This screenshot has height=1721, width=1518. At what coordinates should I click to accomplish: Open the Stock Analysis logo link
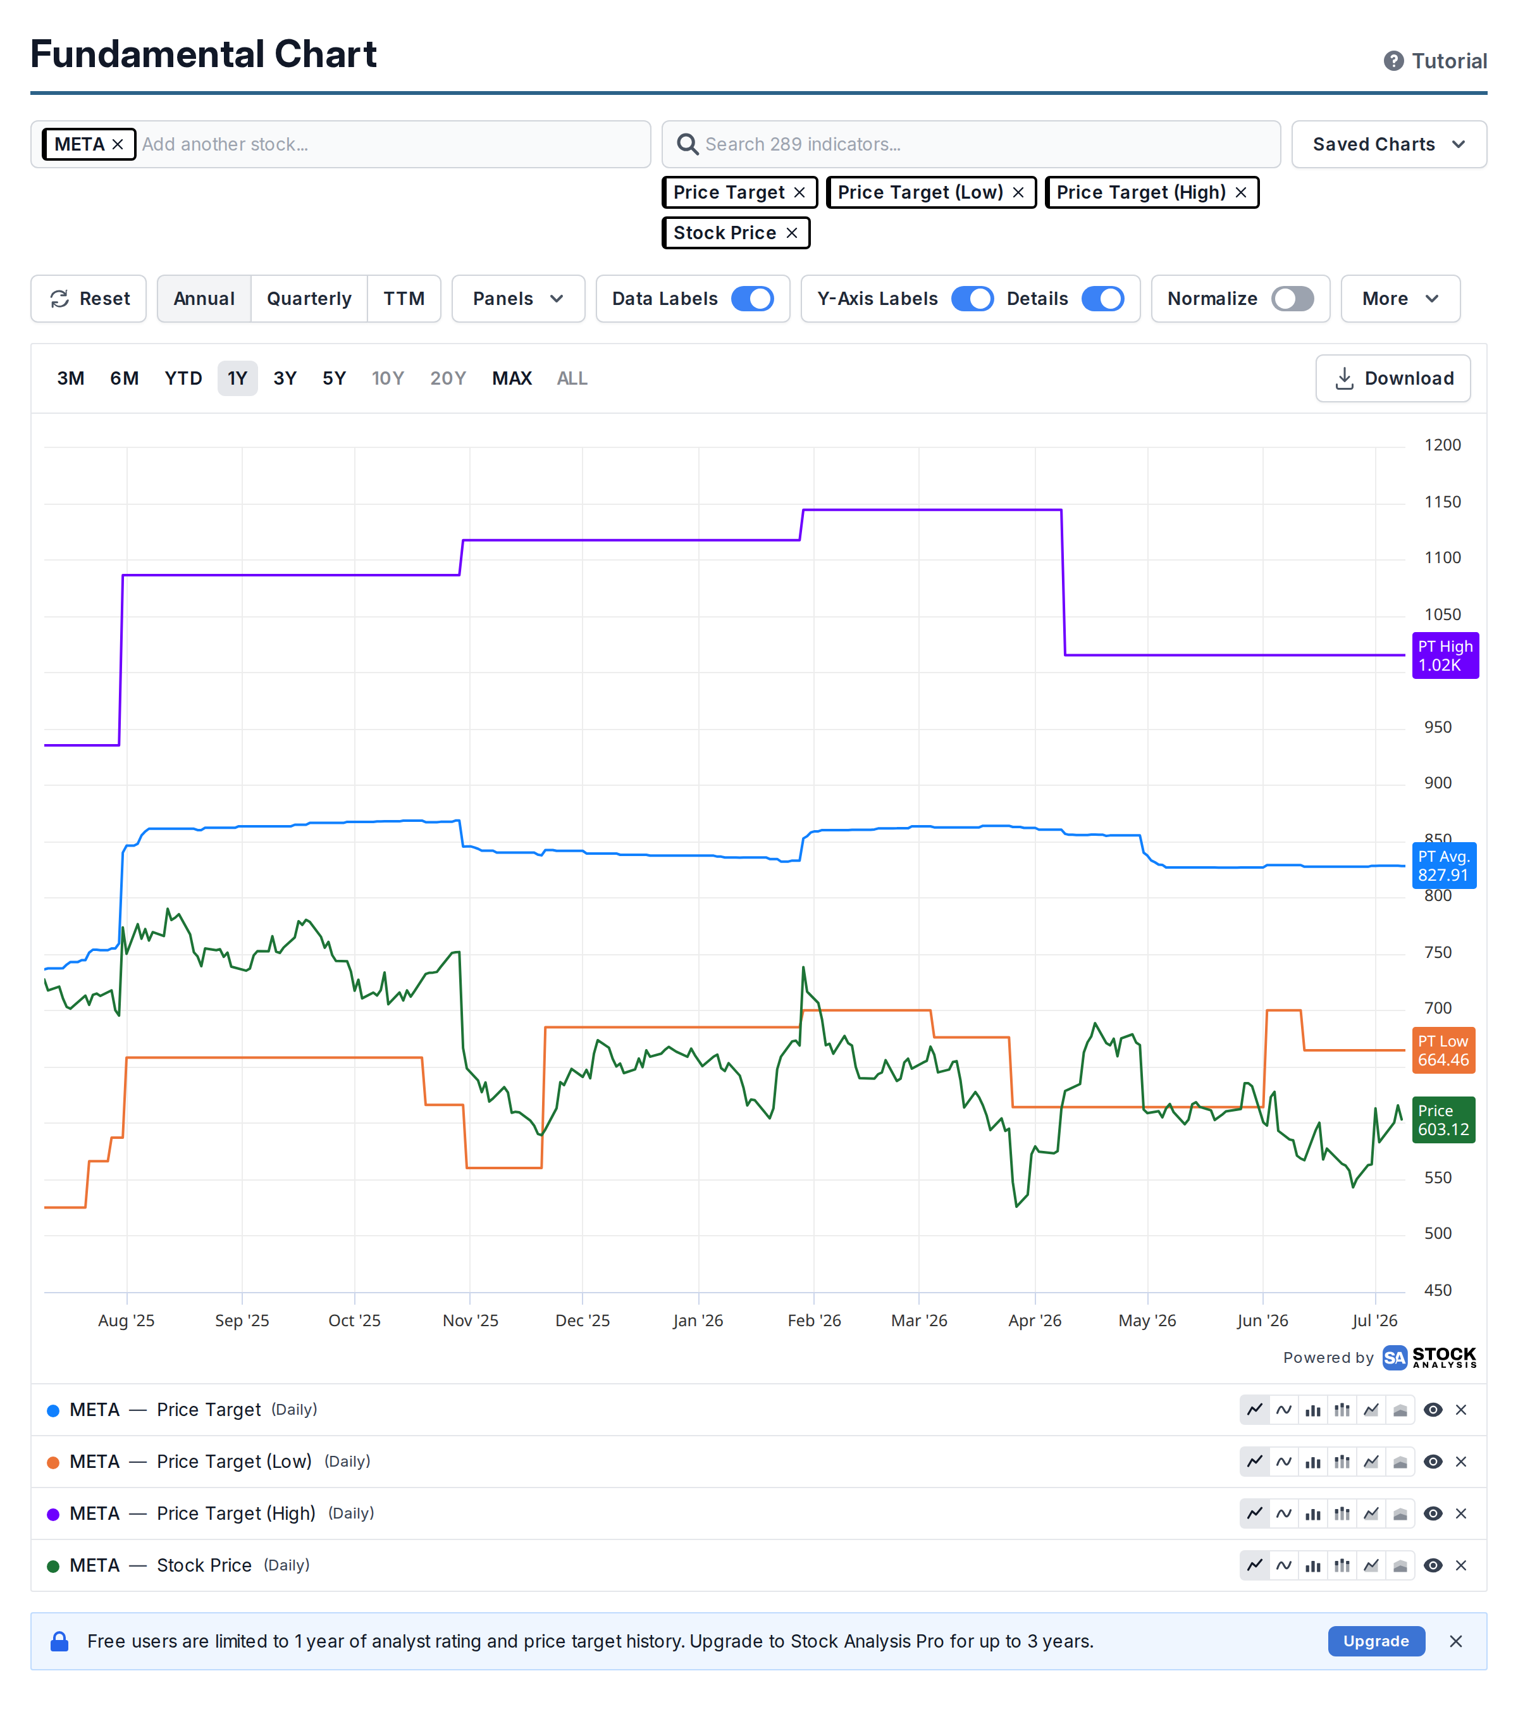point(1429,1357)
